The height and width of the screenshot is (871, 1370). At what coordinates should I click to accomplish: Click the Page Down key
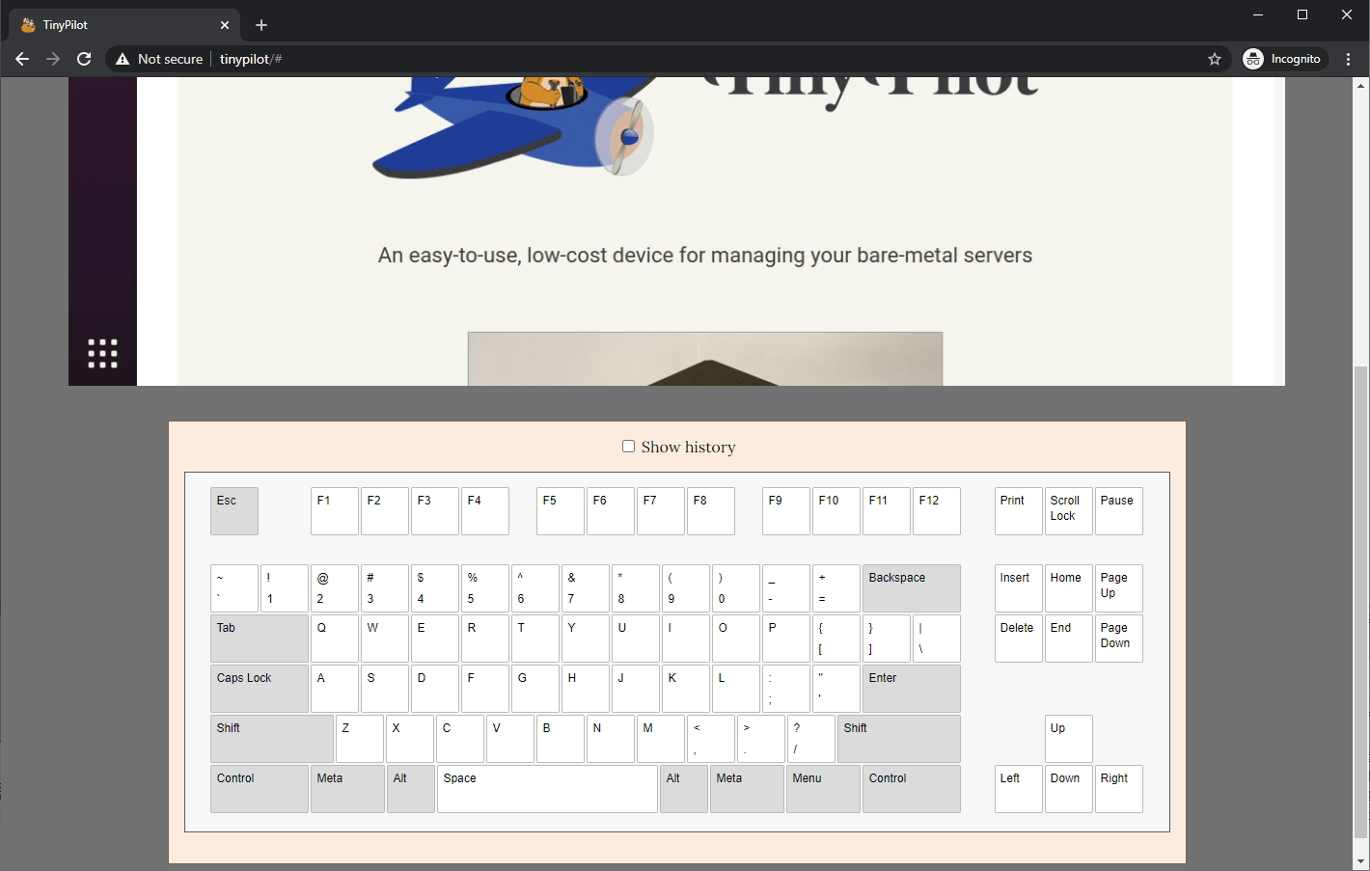point(1119,639)
